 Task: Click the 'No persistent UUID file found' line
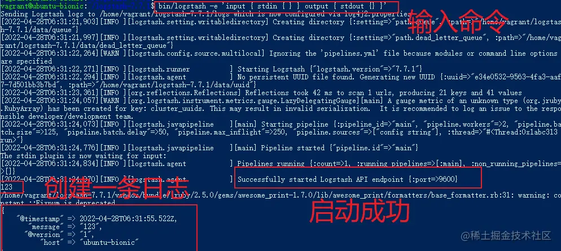coord(280,80)
